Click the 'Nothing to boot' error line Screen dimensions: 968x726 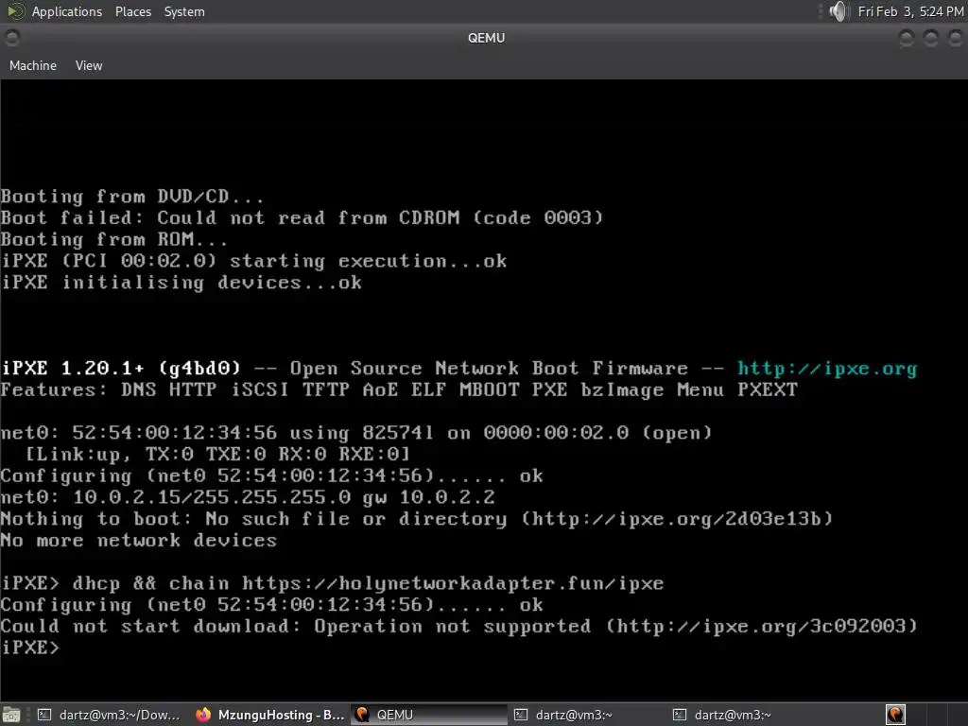[417, 519]
